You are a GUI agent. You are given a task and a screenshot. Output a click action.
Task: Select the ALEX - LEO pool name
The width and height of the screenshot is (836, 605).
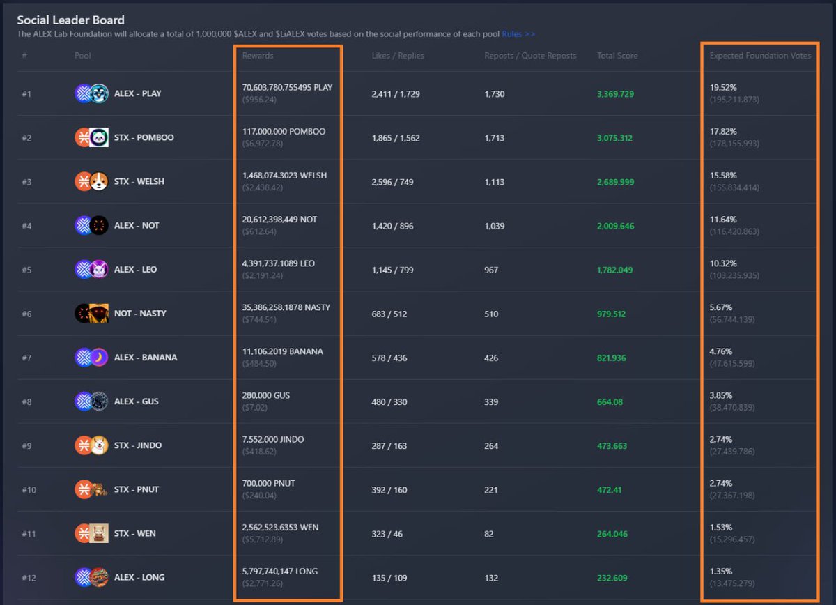tap(136, 269)
